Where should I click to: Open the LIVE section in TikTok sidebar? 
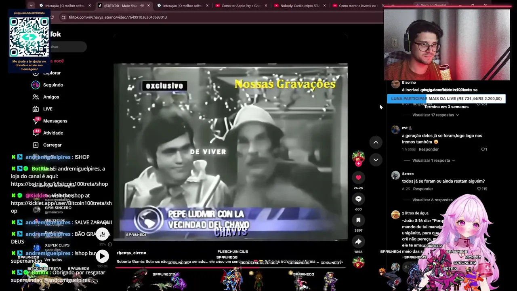pyautogui.click(x=42, y=109)
